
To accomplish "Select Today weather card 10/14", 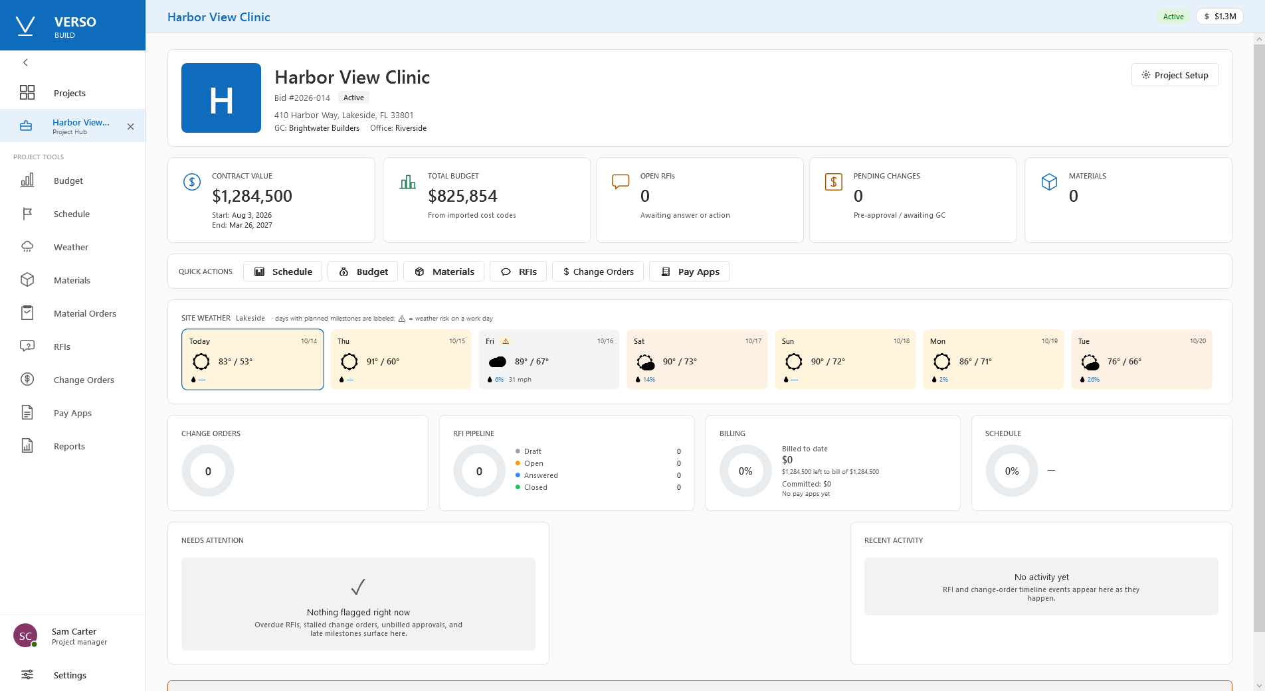I will [252, 360].
